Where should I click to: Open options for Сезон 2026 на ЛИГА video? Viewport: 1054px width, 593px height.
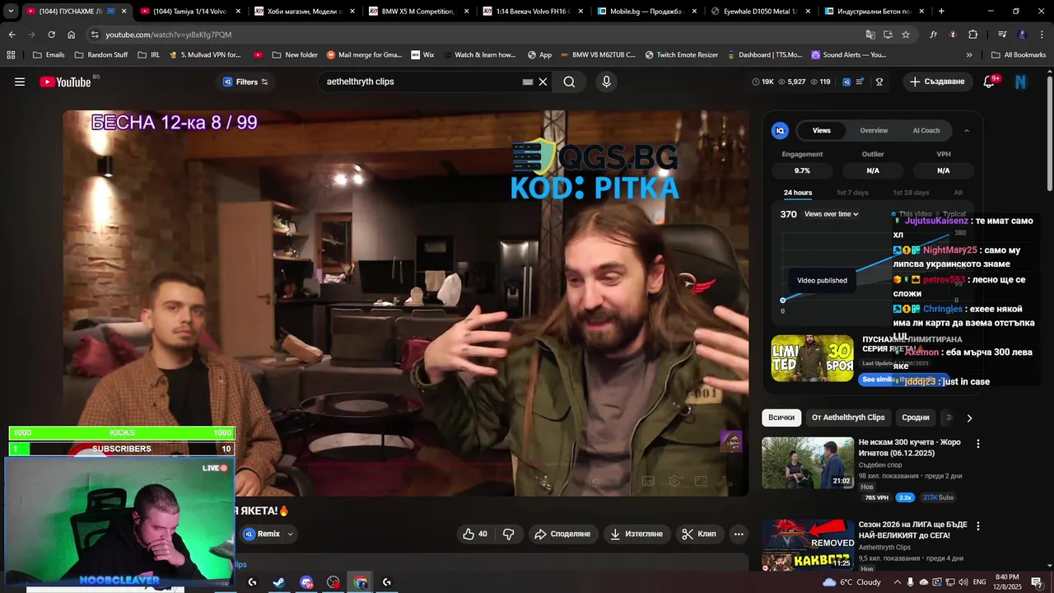tap(978, 525)
